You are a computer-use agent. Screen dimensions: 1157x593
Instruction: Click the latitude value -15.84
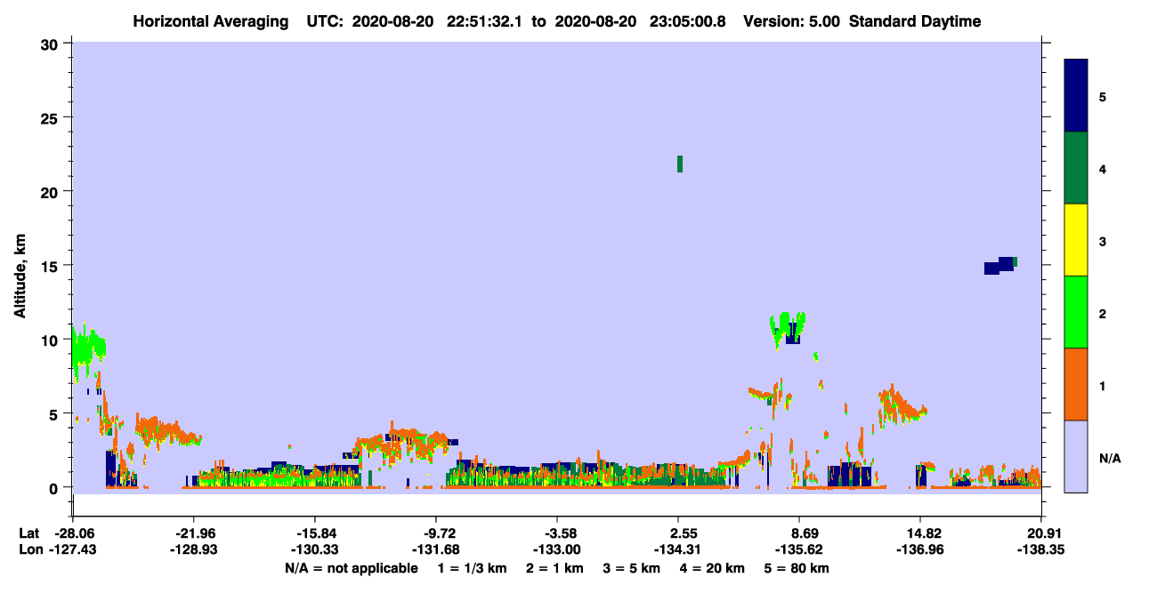click(315, 533)
